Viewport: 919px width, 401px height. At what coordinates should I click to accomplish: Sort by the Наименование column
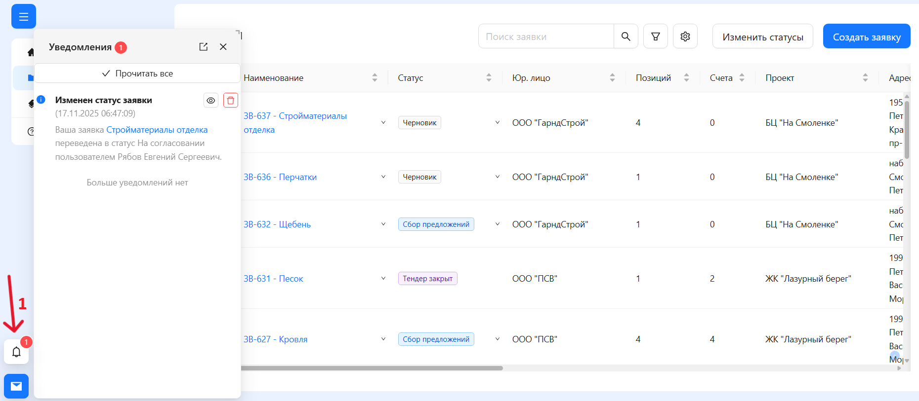[x=375, y=77]
